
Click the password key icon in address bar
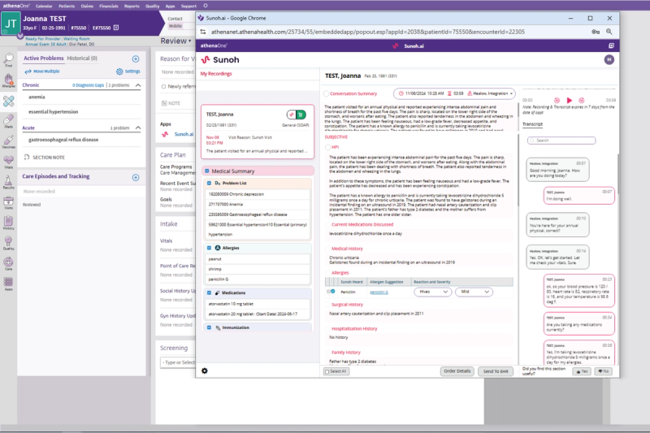[596, 32]
